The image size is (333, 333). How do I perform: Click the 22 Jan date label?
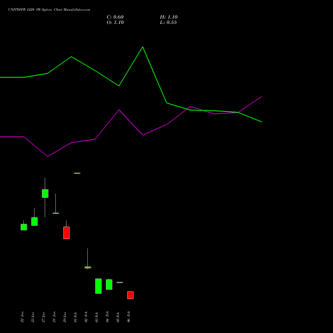(22, 317)
